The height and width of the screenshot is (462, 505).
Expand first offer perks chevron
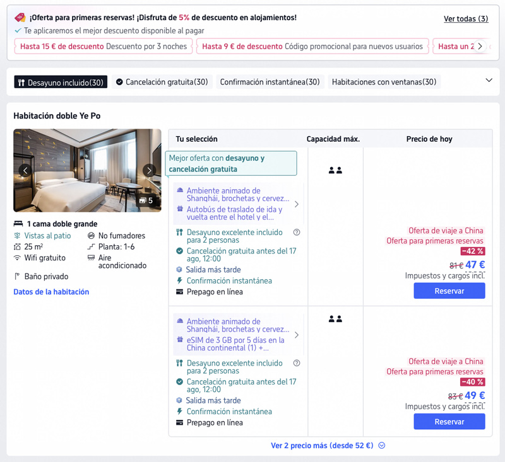(x=297, y=204)
